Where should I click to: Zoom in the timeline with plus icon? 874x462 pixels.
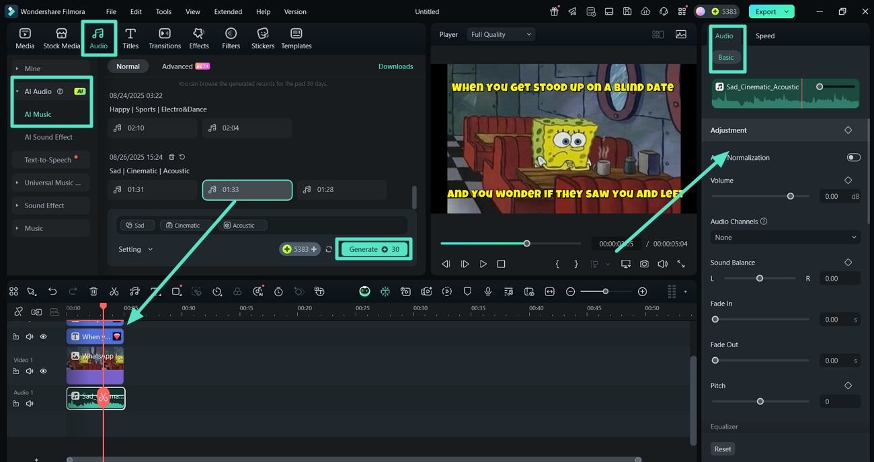642,291
